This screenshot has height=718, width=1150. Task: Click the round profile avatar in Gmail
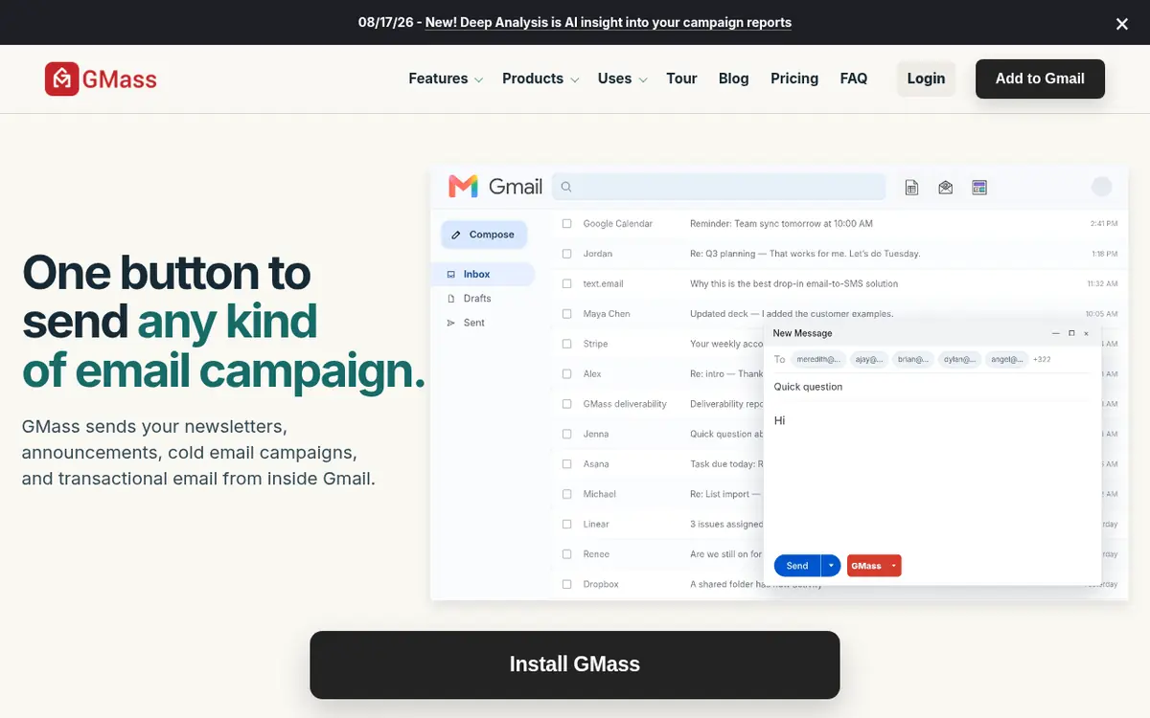(x=1102, y=187)
